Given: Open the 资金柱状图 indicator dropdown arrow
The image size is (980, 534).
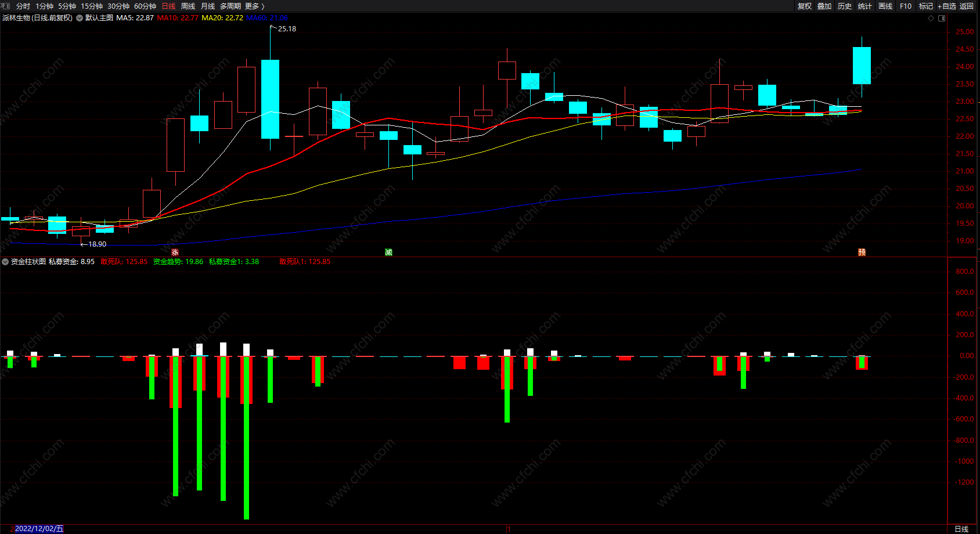Looking at the screenshot, I should click(5, 262).
